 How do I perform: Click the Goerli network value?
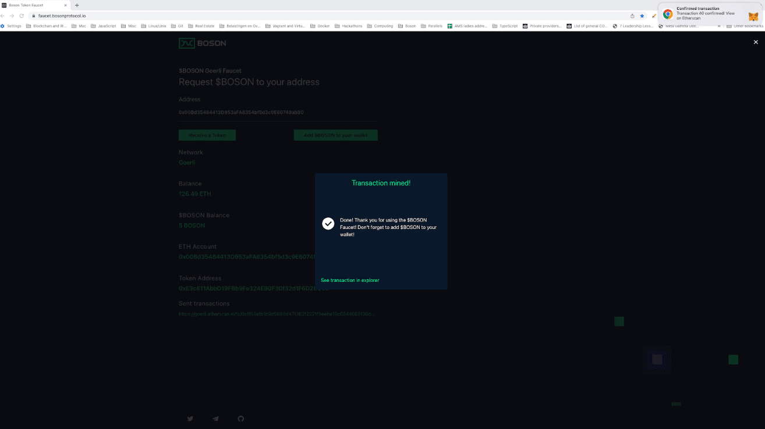(x=187, y=163)
